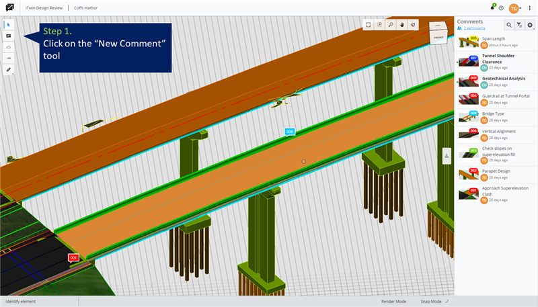538x307 pixels.
Task: Activate the Window Area zoom tool
Action: tap(379, 25)
